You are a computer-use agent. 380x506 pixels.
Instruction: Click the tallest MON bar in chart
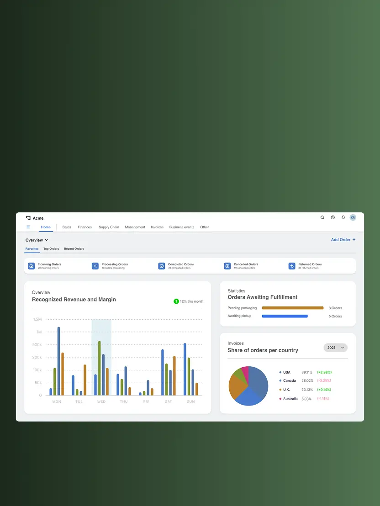pyautogui.click(x=58, y=361)
